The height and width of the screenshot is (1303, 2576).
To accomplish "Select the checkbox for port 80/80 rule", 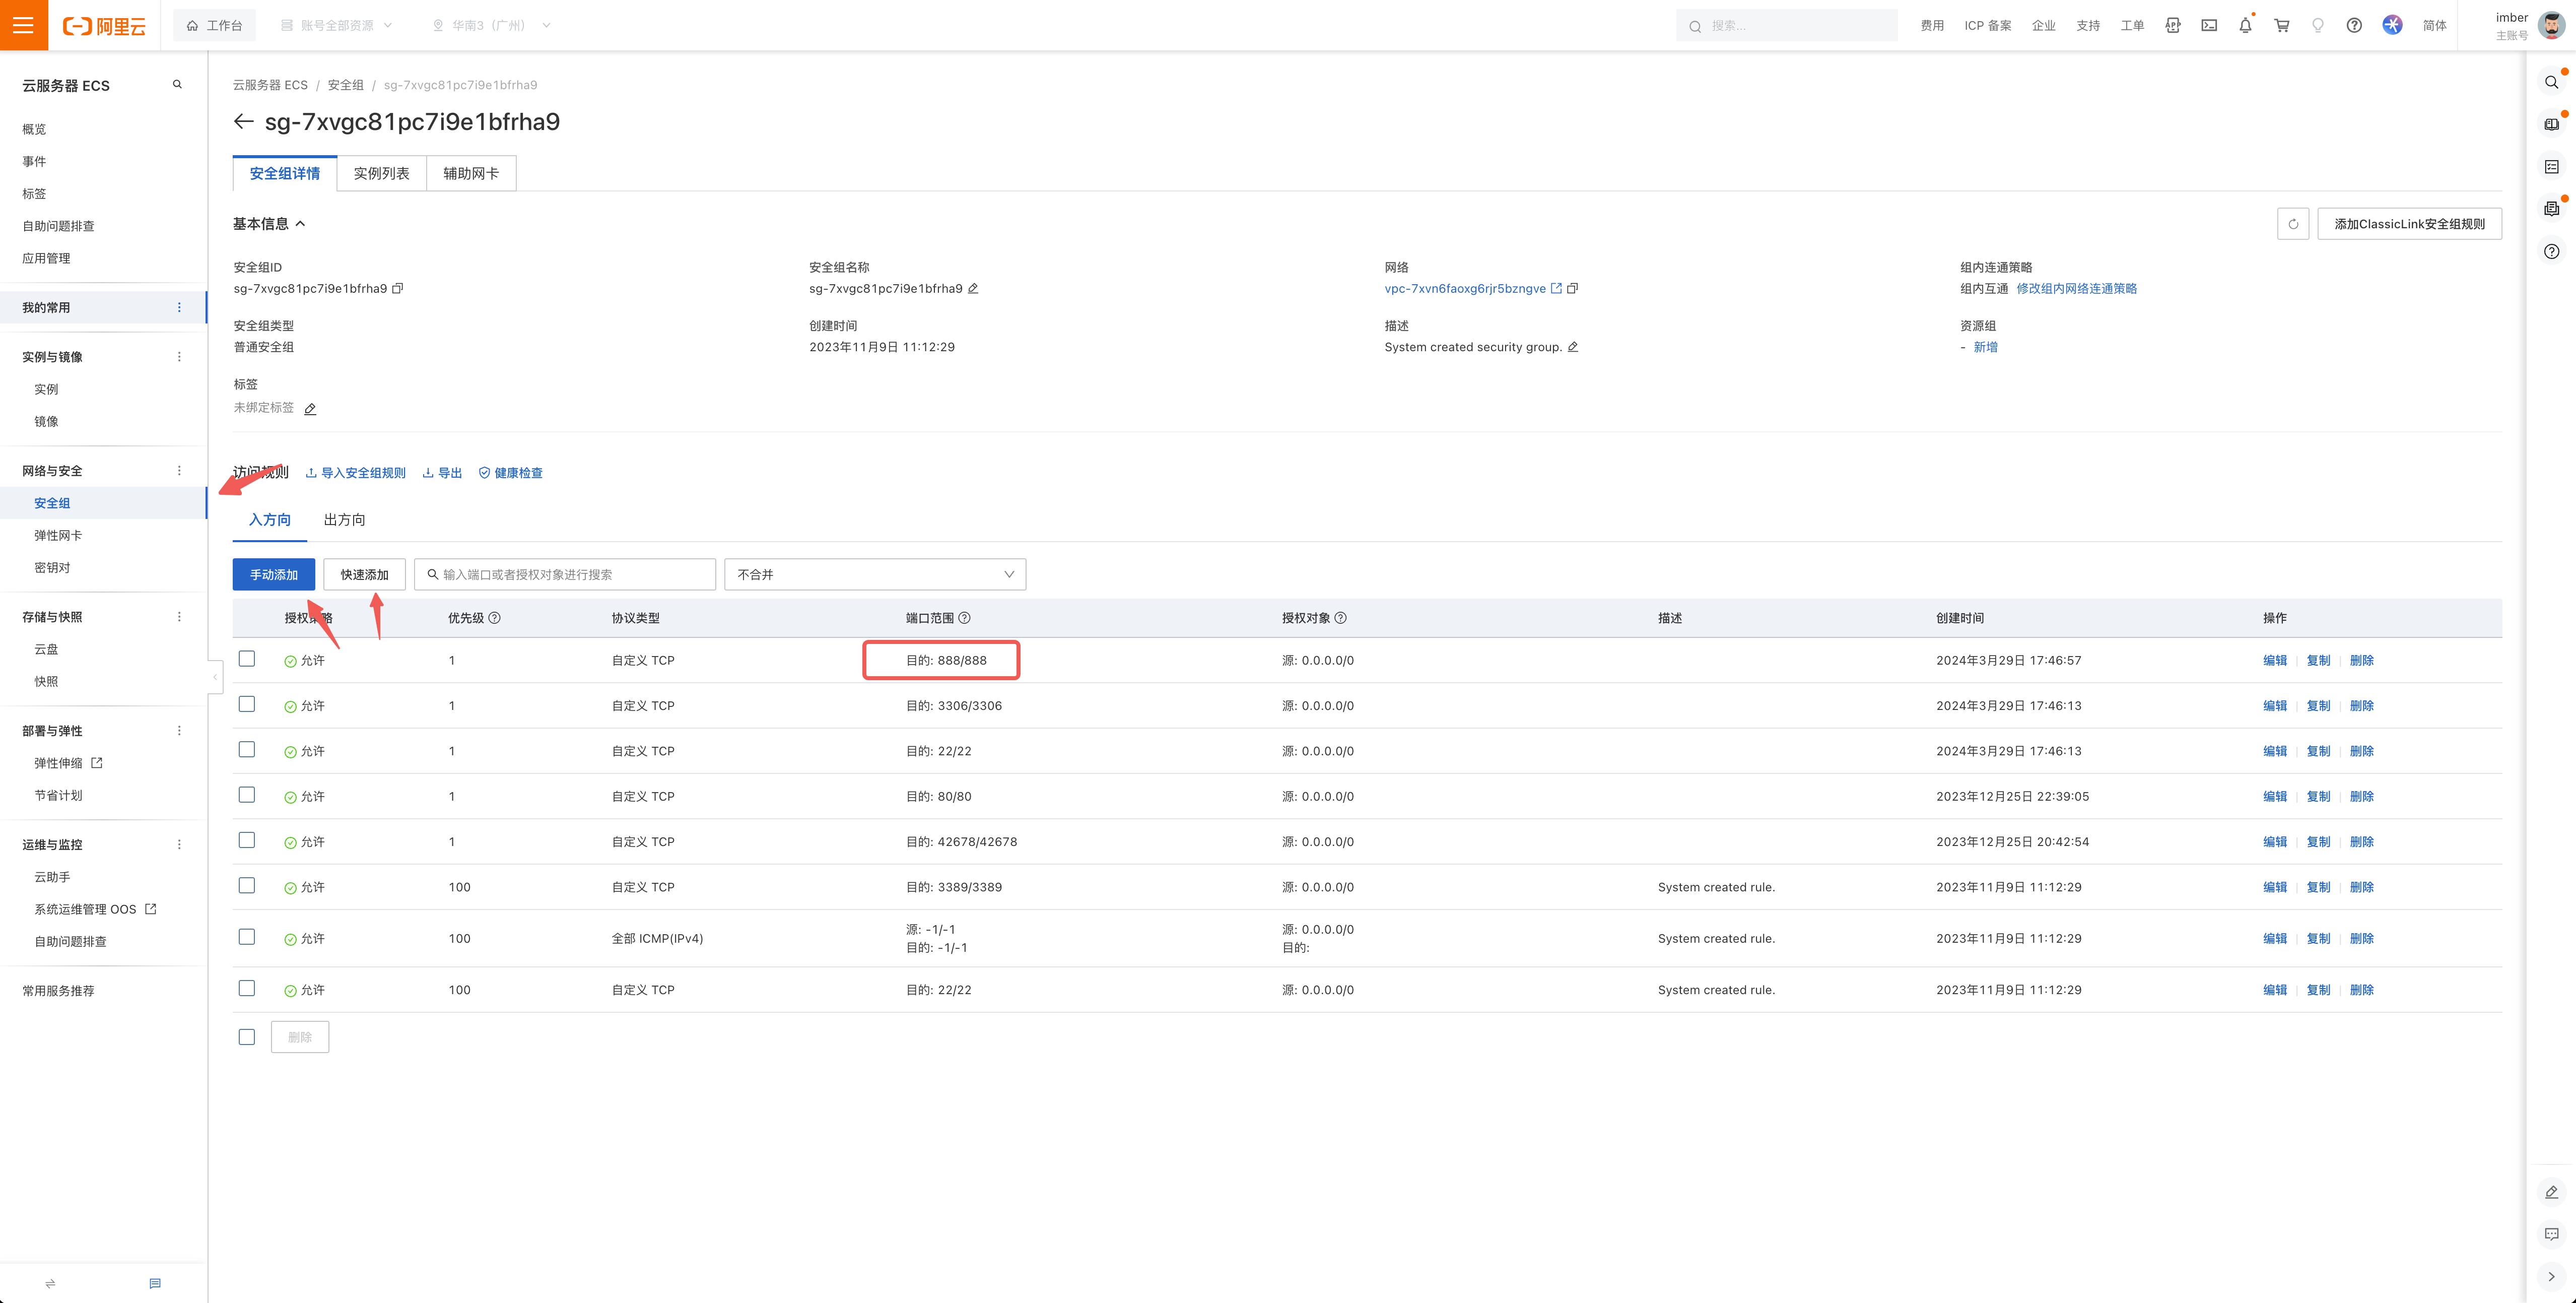I will pos(247,795).
